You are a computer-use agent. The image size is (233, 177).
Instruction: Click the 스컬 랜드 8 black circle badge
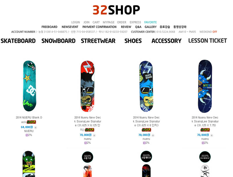(146, 157)
